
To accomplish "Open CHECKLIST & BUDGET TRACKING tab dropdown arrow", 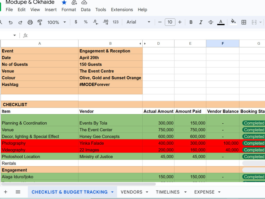I will (112, 192).
